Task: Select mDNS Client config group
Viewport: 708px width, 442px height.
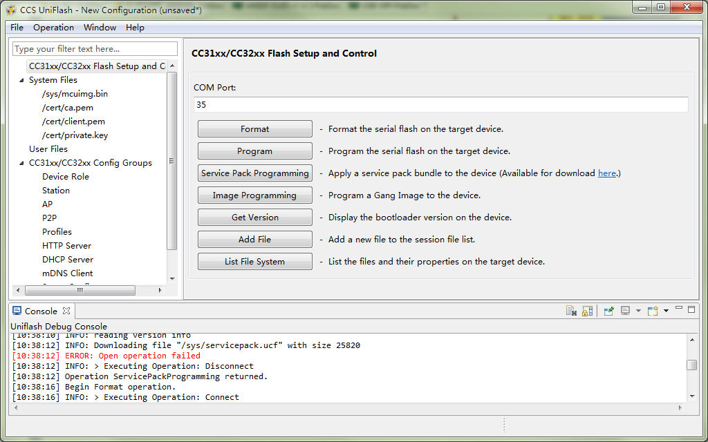Action: (x=67, y=273)
